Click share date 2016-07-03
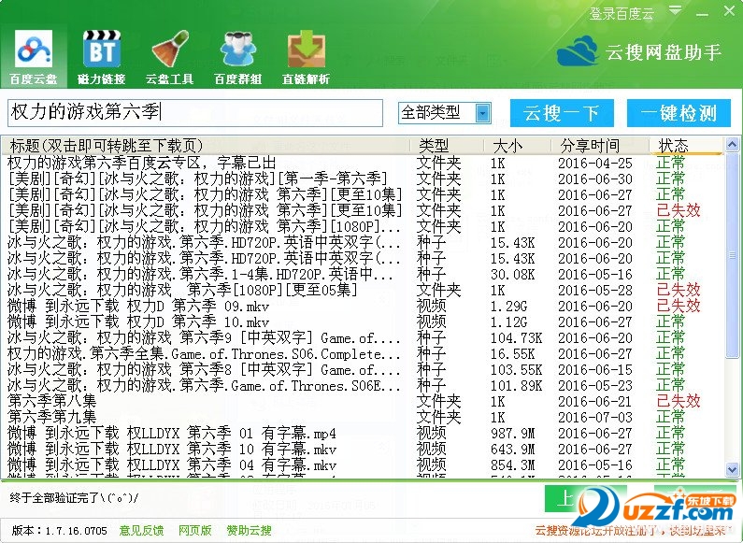 click(x=595, y=418)
